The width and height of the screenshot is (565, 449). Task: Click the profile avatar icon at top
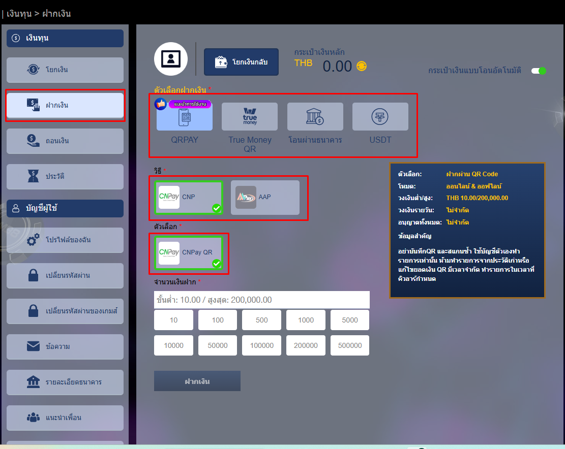click(x=170, y=59)
